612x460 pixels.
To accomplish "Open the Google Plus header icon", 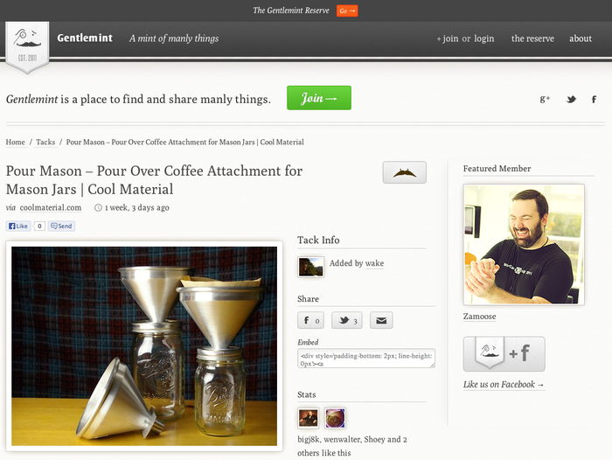I will pyautogui.click(x=545, y=99).
